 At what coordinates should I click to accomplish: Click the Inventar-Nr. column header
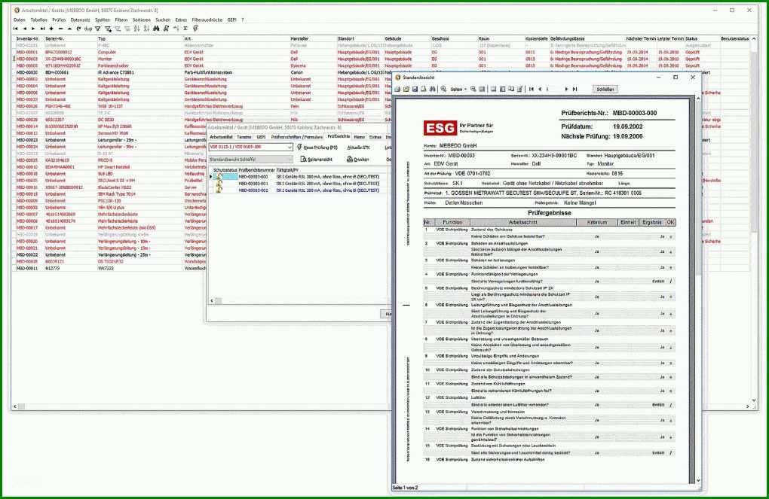tap(29, 38)
